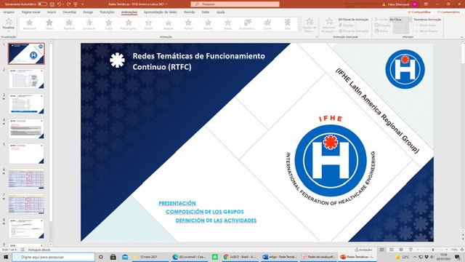465x262 pixels.
Task: Click the Undo arrow icon
Action: (59, 4)
